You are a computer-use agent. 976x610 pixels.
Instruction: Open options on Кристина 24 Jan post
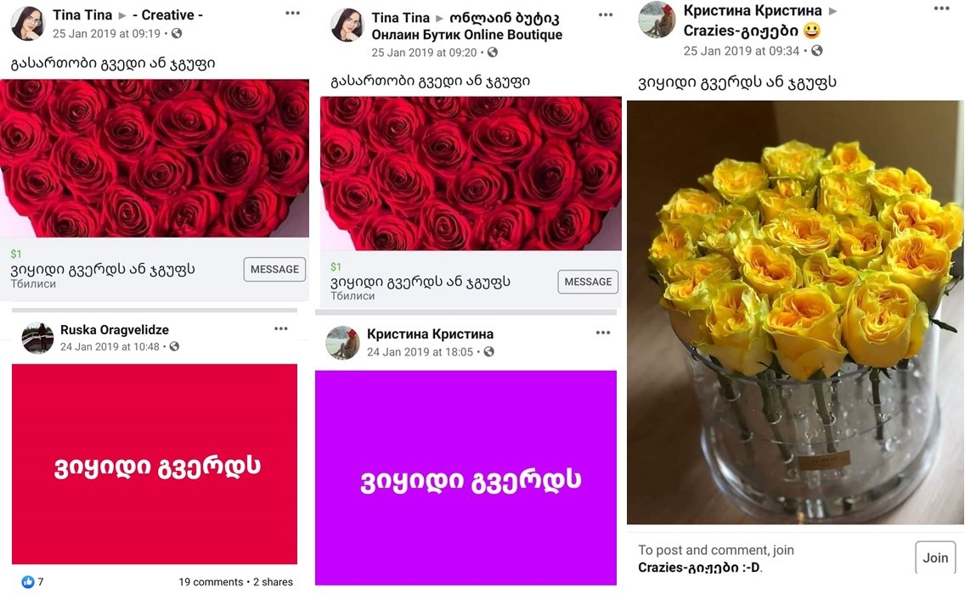point(603,333)
